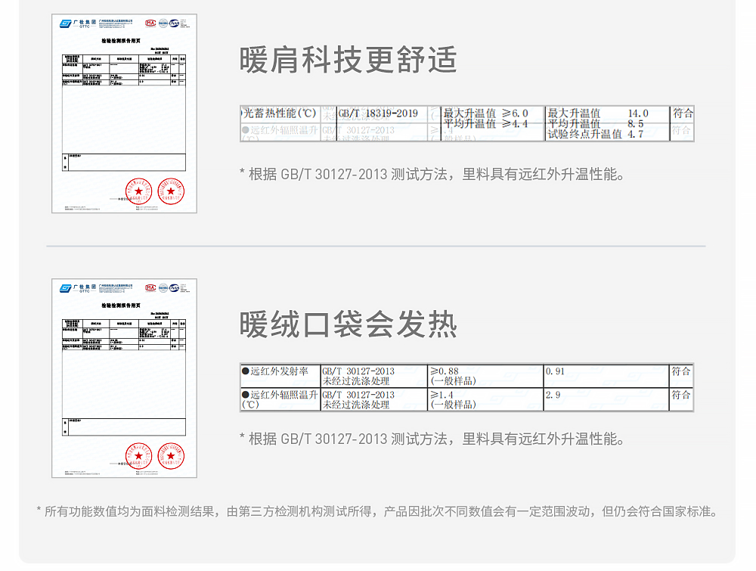The image size is (756, 571).
Task: Click the requirement 平均升温值 ≥4.4
Action: [x=486, y=124]
